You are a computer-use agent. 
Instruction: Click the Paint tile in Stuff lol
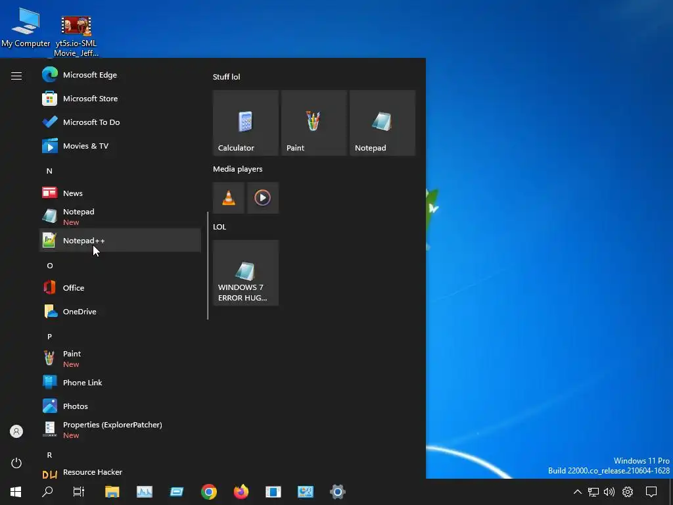(313, 123)
